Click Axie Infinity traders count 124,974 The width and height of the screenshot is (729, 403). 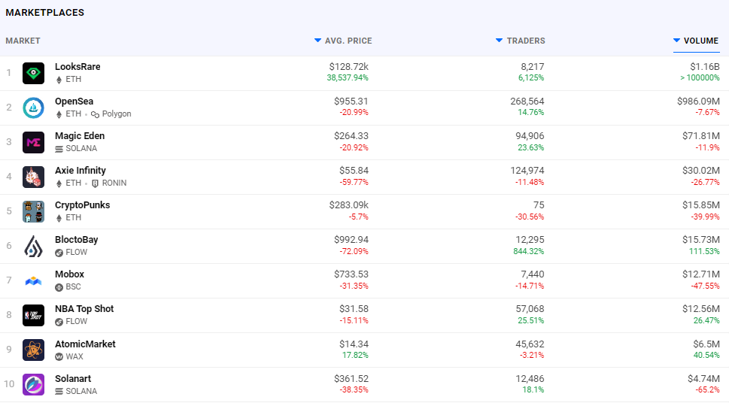tap(527, 171)
